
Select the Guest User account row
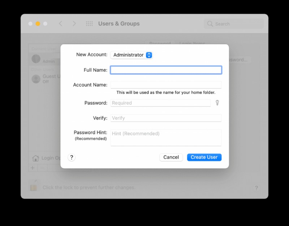click(45, 79)
